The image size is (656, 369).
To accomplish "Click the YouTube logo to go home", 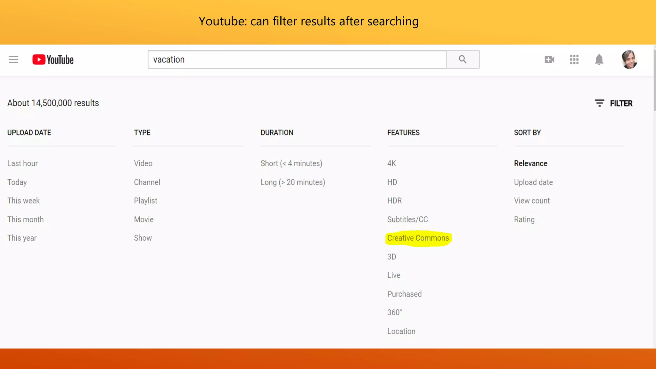I will point(53,59).
